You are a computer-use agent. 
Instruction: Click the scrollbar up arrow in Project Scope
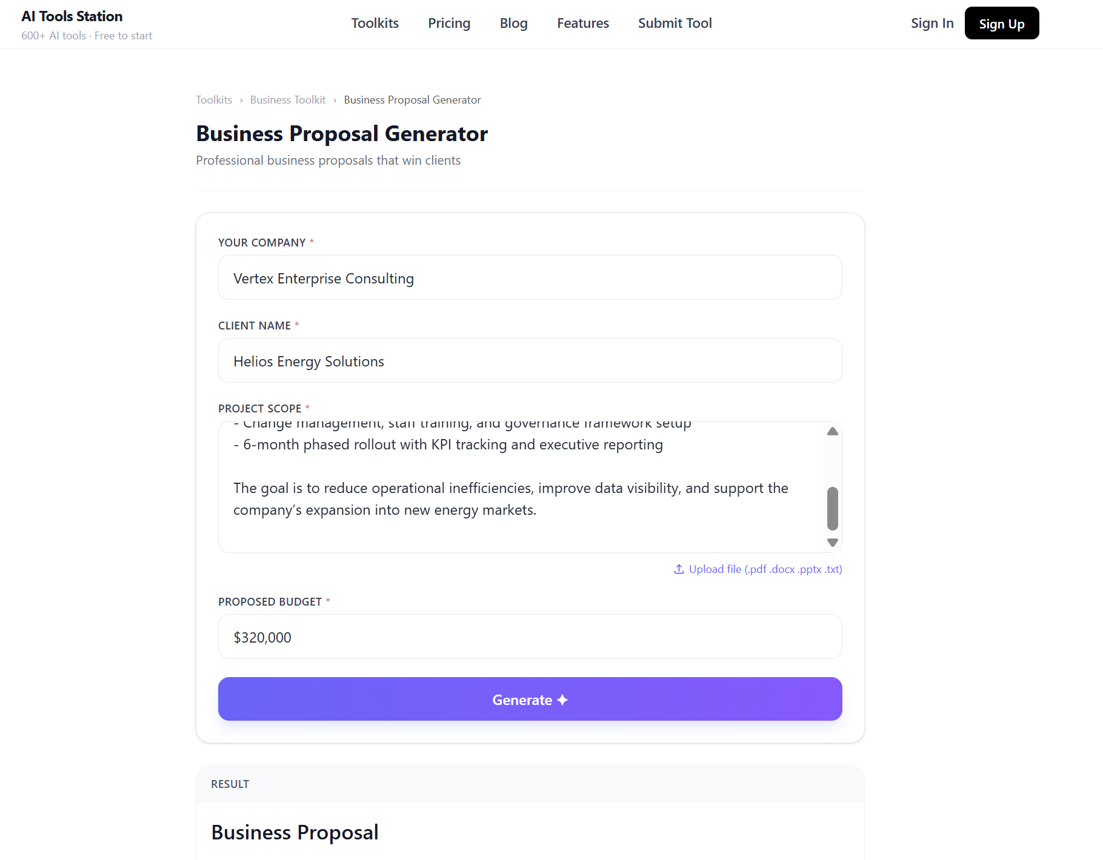click(x=832, y=431)
